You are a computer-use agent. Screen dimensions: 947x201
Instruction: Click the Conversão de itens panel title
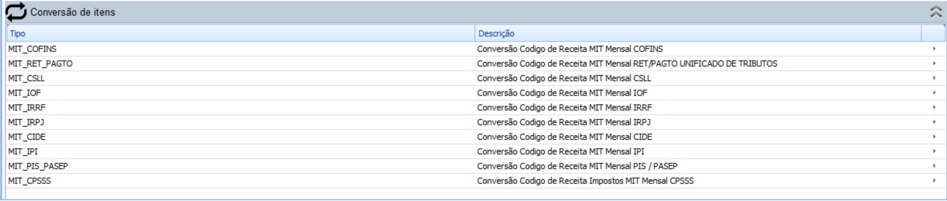[x=73, y=12]
